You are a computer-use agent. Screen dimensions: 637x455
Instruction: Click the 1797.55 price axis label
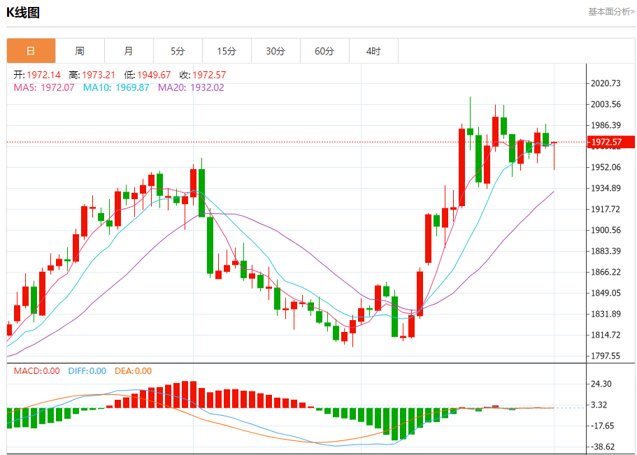606,356
